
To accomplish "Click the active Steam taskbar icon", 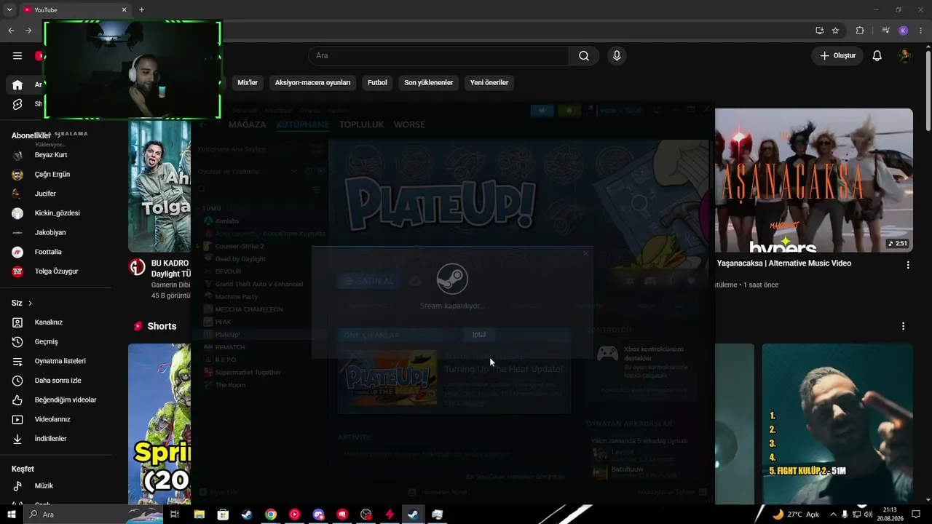I will (413, 515).
